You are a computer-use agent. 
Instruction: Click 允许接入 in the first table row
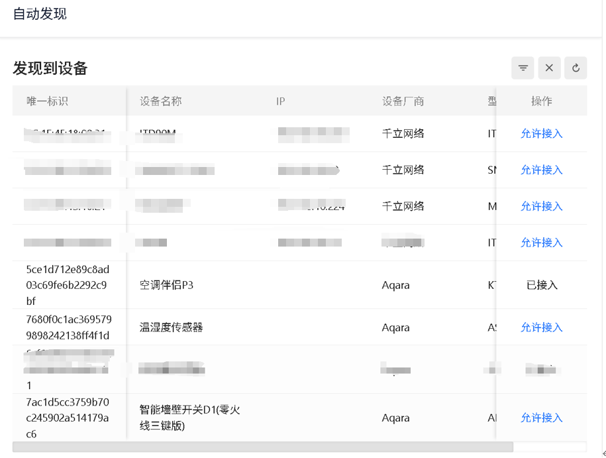point(541,134)
